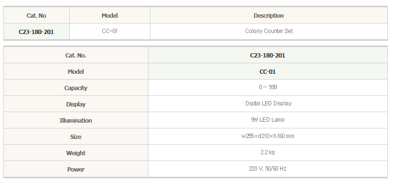Click the Cat. No column header
The image size is (393, 184).
(37, 15)
